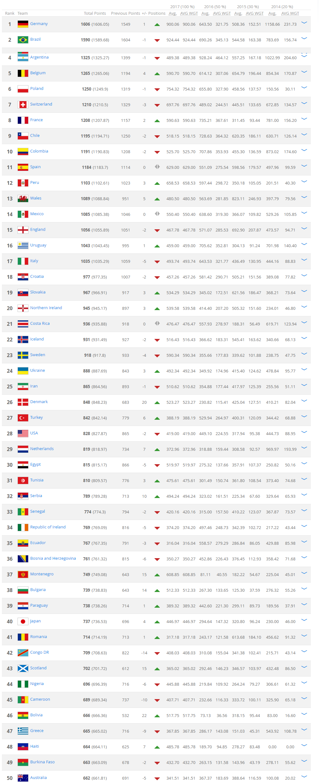Click the Previous Points column header
This screenshot has height=784, width=319.
pyautogui.click(x=125, y=13)
